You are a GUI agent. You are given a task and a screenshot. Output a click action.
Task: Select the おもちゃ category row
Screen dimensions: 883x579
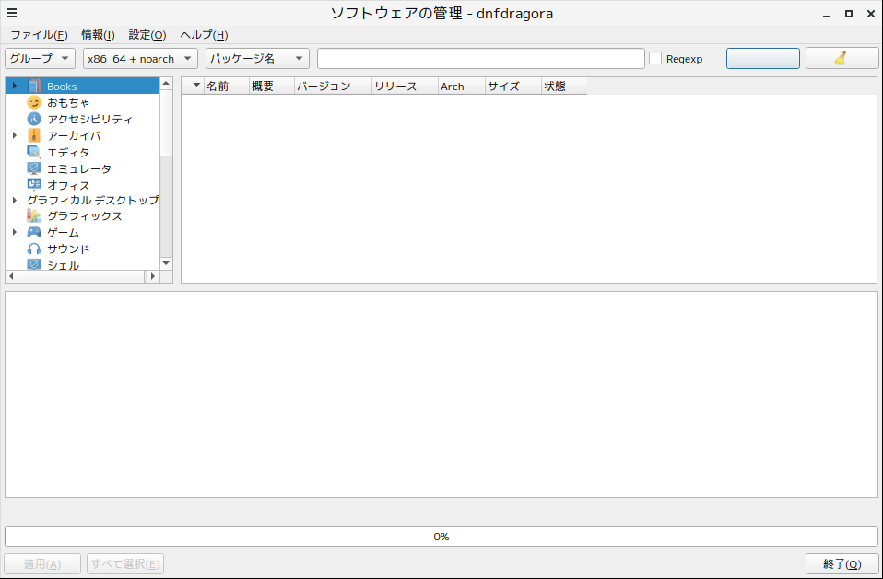[x=82, y=102]
